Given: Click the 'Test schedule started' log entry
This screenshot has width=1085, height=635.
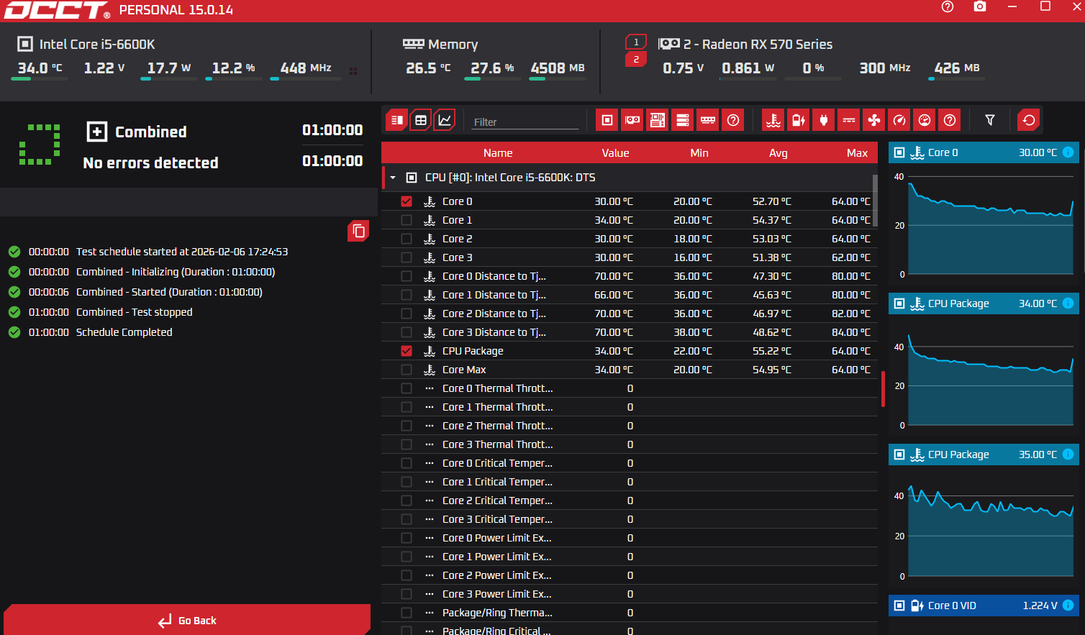Looking at the screenshot, I should (182, 252).
